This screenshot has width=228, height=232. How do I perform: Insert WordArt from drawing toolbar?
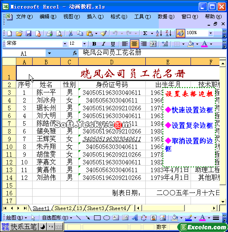135,218
